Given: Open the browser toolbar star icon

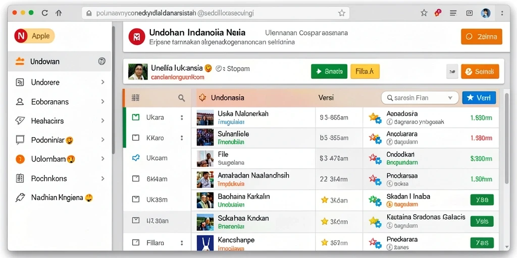Looking at the screenshot, I should pyautogui.click(x=424, y=13).
